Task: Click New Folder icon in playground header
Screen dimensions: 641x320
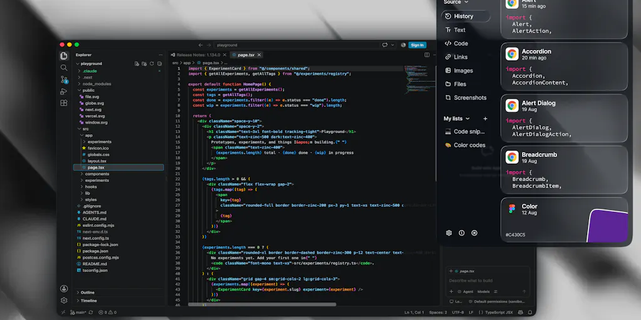Action: (x=145, y=64)
